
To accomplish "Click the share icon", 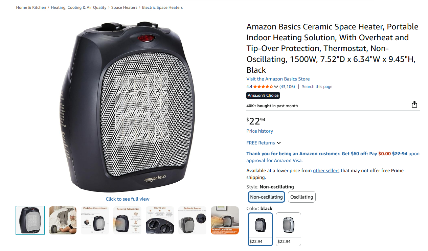I will pos(414,105).
